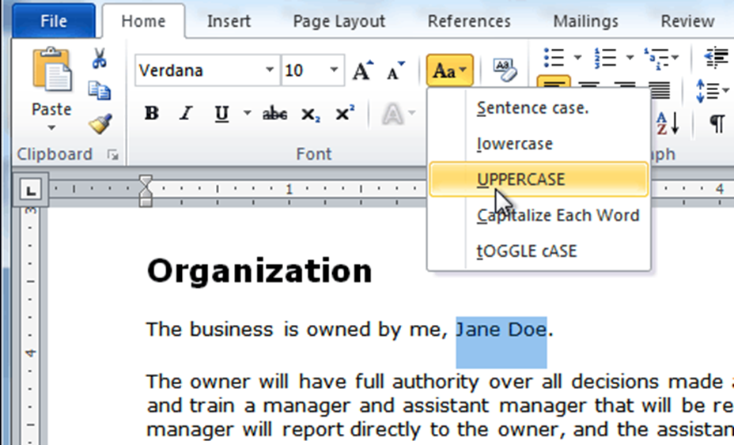This screenshot has height=445, width=734.
Task: Choose lowercase from the case menu
Action: (x=539, y=144)
